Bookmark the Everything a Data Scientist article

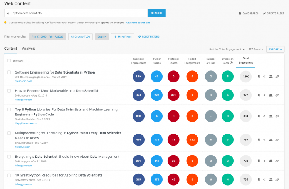click(x=259, y=161)
